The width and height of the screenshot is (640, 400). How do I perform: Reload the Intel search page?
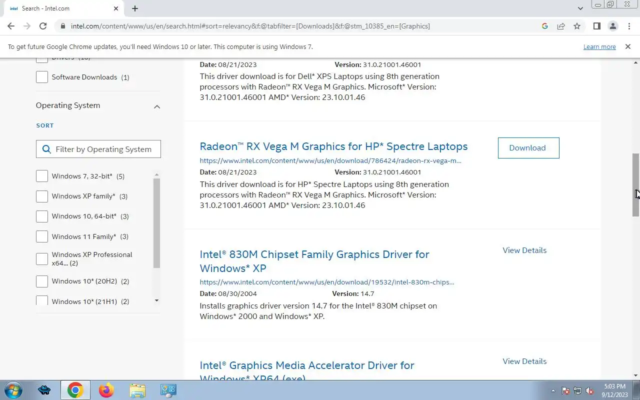click(43, 26)
